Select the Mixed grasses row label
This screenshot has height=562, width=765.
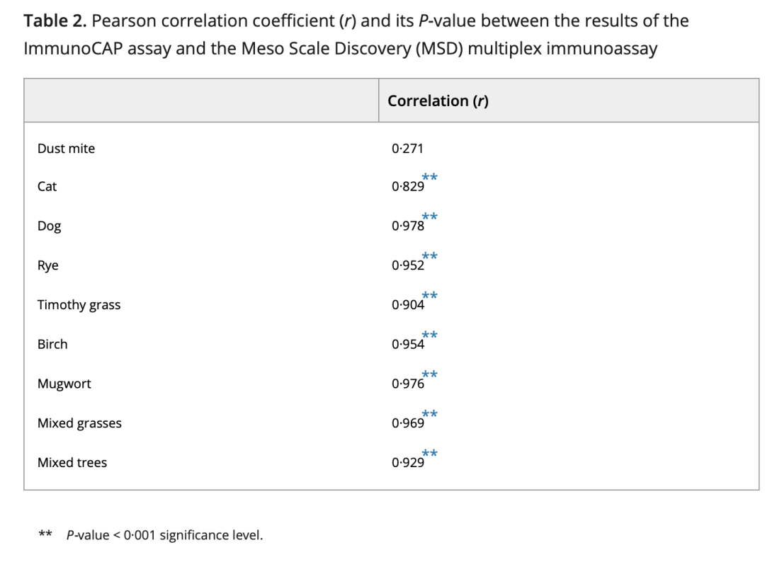79,423
